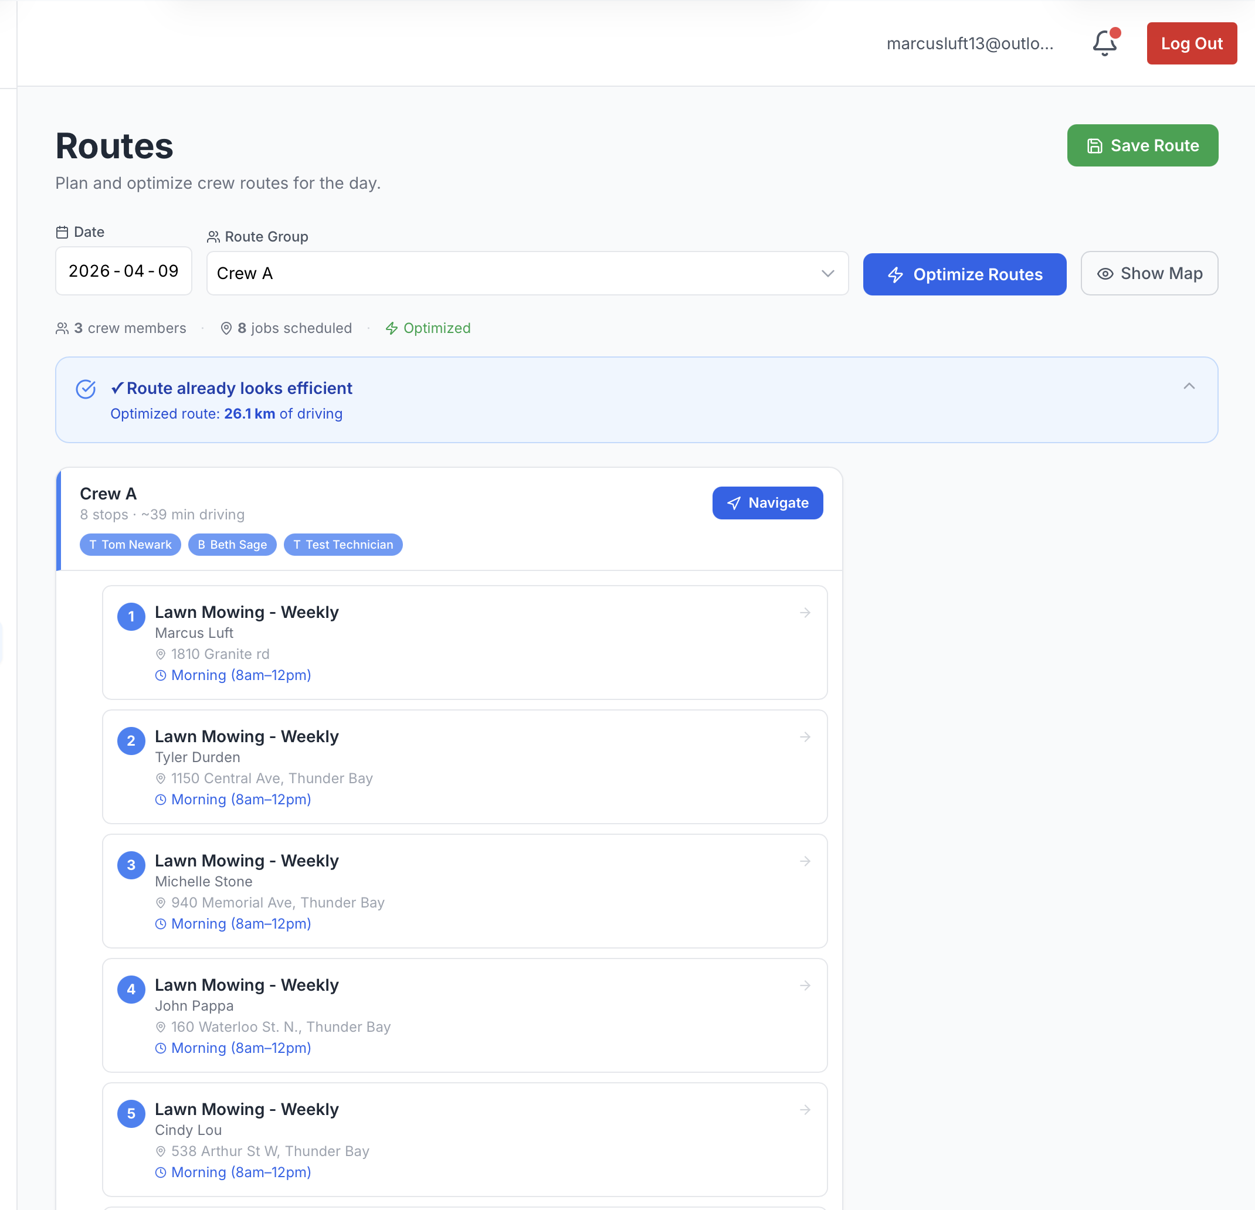Open the arrow for John Pappa job

(805, 985)
